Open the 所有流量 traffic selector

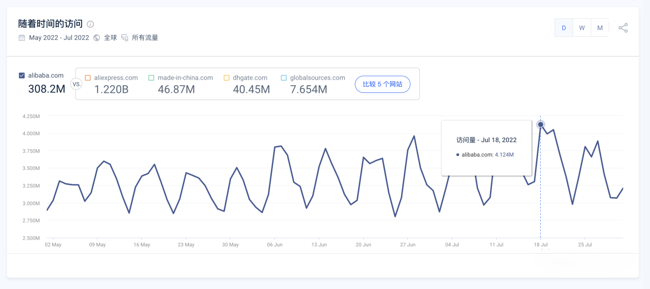pos(145,37)
